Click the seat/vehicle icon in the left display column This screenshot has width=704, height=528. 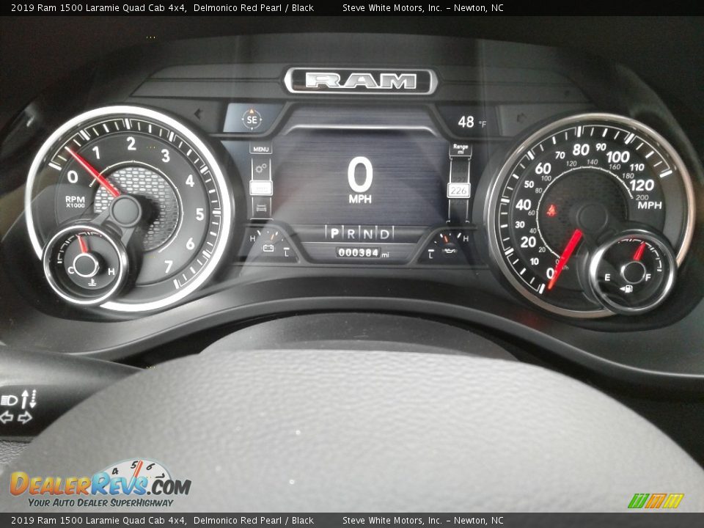(262, 208)
